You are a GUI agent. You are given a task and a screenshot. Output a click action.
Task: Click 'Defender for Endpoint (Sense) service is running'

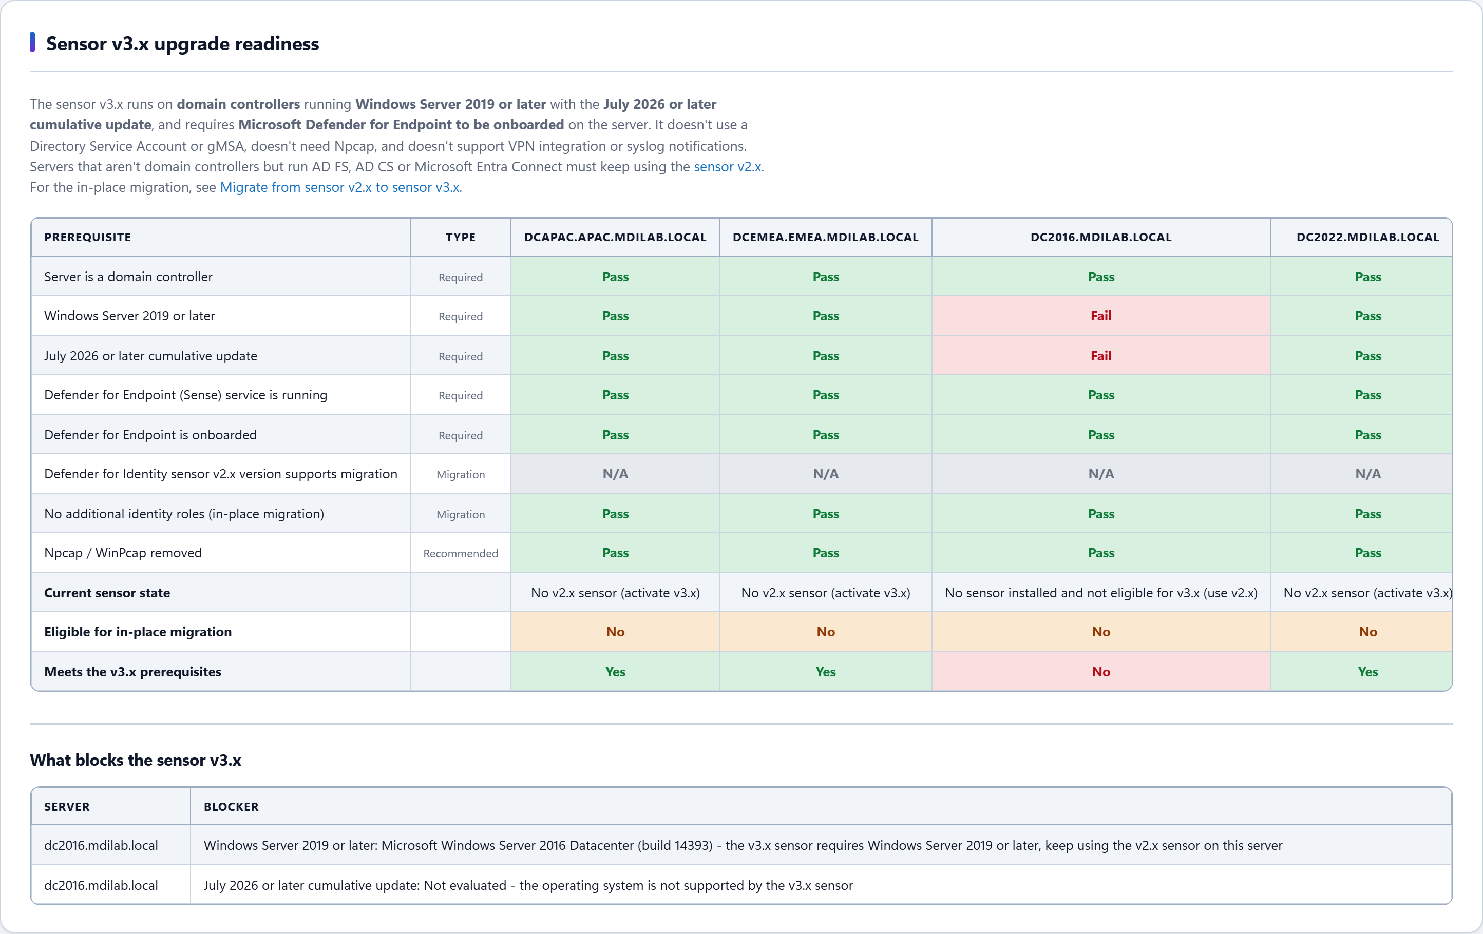pos(185,395)
